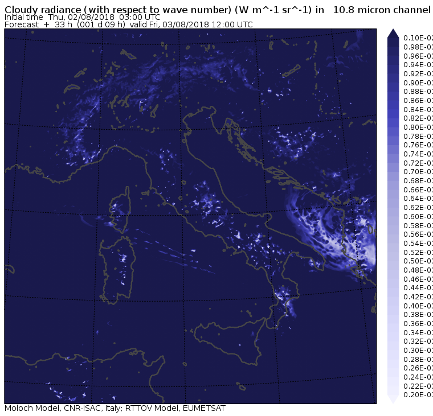The image size is (433, 416).
Task: Click the colorbar label 0.24E-03
Action: (x=418, y=377)
